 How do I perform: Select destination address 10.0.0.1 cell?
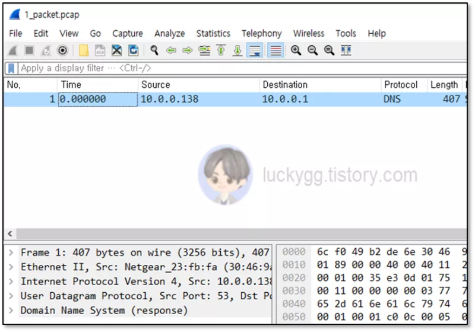pyautogui.click(x=285, y=99)
